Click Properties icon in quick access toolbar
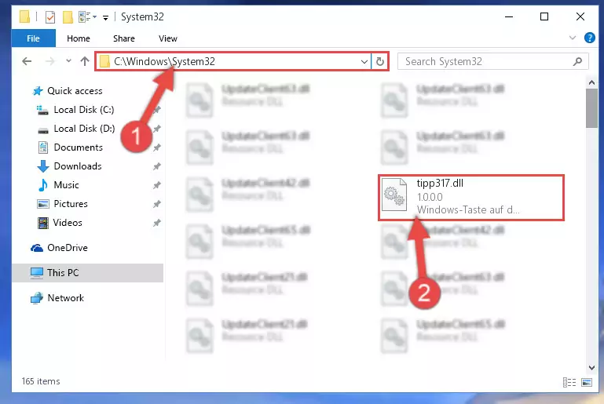Image resolution: width=604 pixels, height=404 pixels. 50,17
